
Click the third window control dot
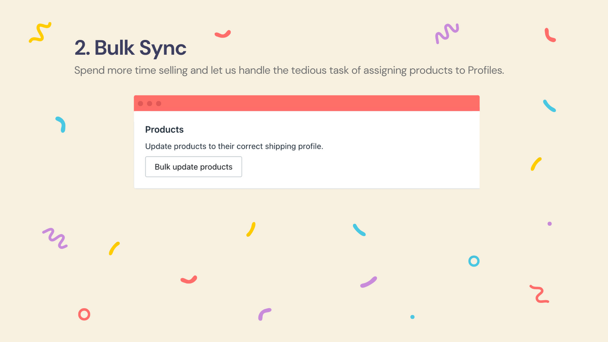click(158, 103)
